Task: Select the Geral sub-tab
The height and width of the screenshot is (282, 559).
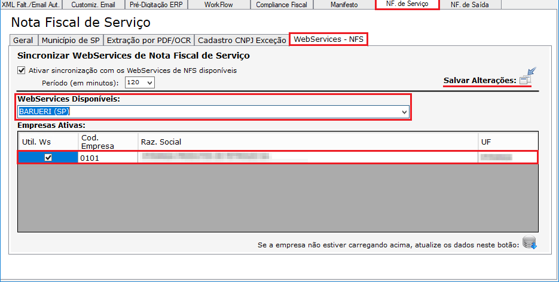Action: [23, 41]
